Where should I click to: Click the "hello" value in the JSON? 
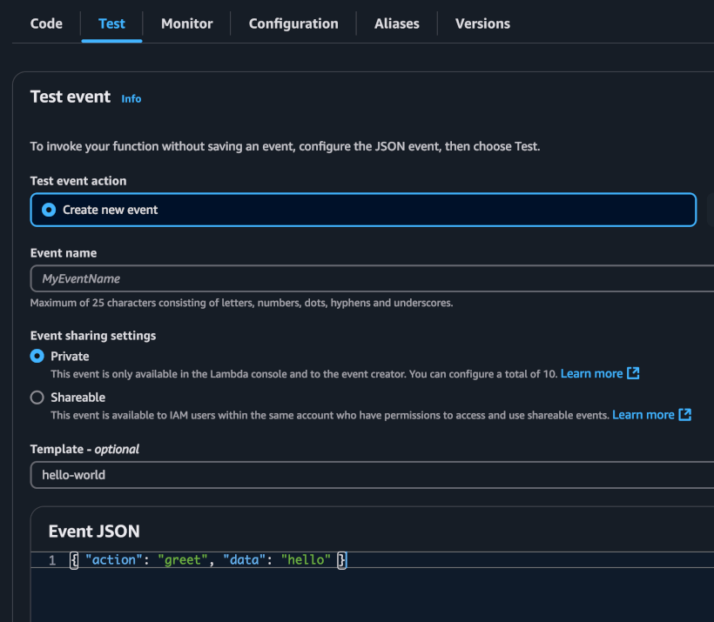[306, 559]
